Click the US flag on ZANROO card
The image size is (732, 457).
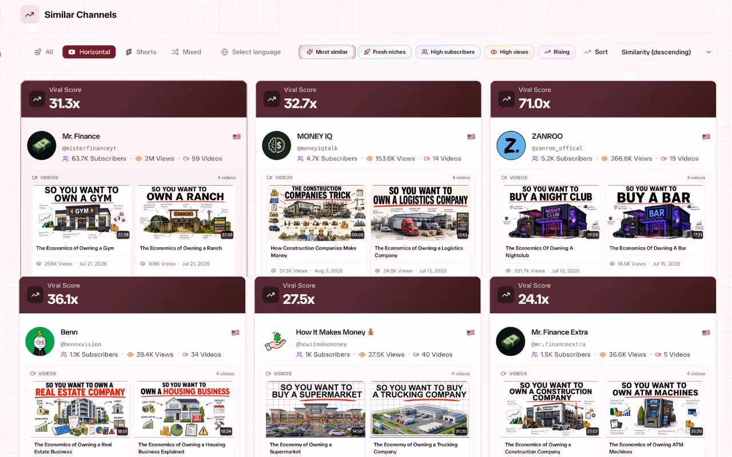[706, 137]
